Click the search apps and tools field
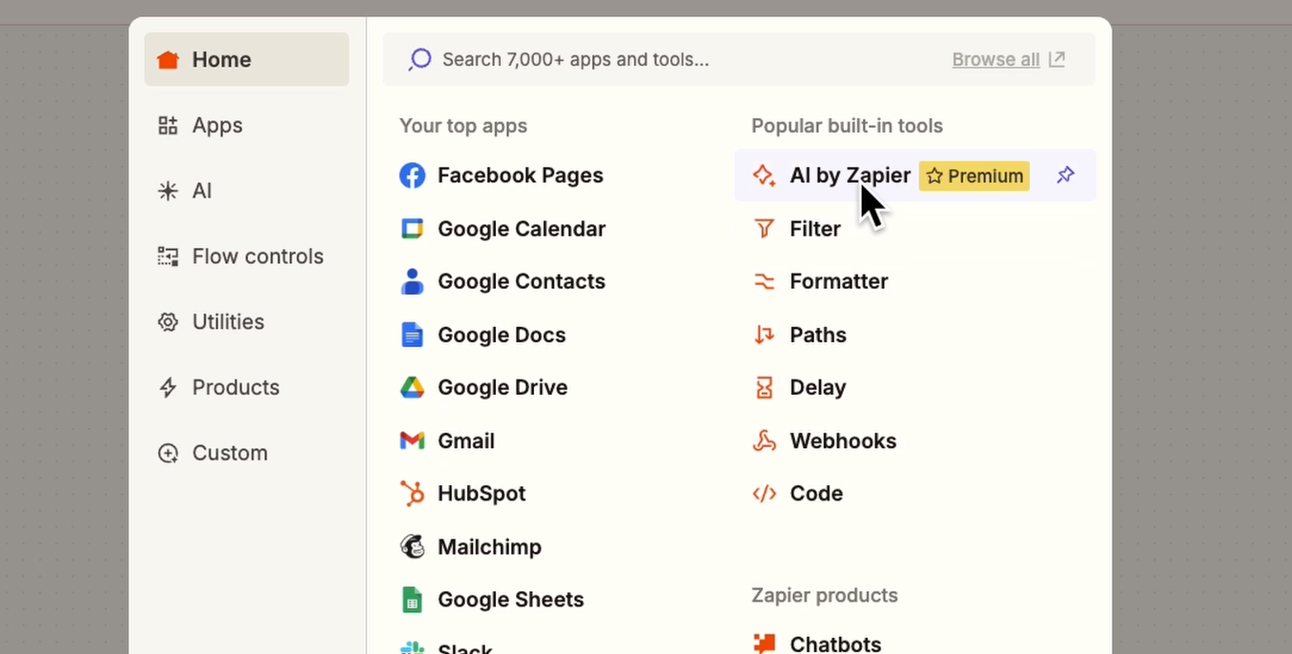Viewport: 1292px width, 654px height. 738,59
